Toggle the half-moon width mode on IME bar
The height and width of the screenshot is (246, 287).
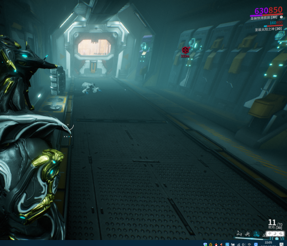[x=275, y=234]
